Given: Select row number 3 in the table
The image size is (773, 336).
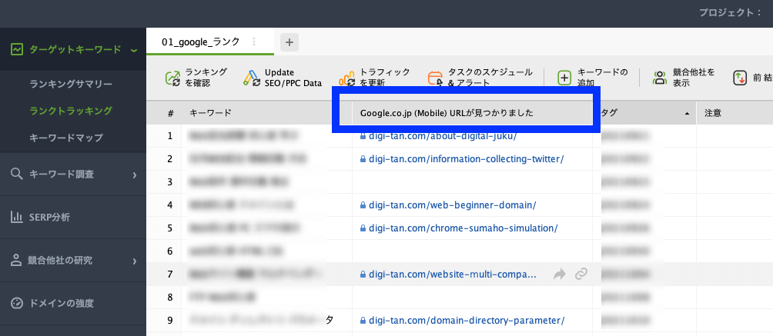Looking at the screenshot, I should (x=170, y=181).
